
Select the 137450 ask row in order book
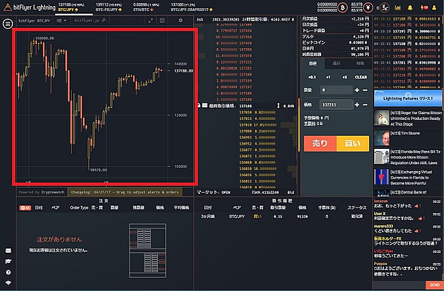234,37
